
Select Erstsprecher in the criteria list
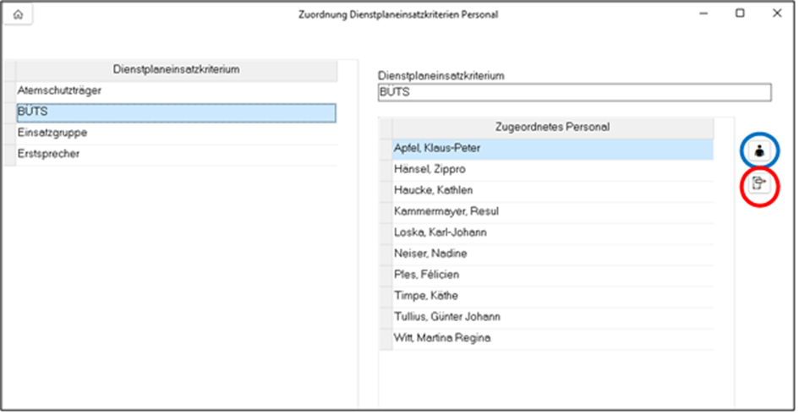[x=176, y=154]
